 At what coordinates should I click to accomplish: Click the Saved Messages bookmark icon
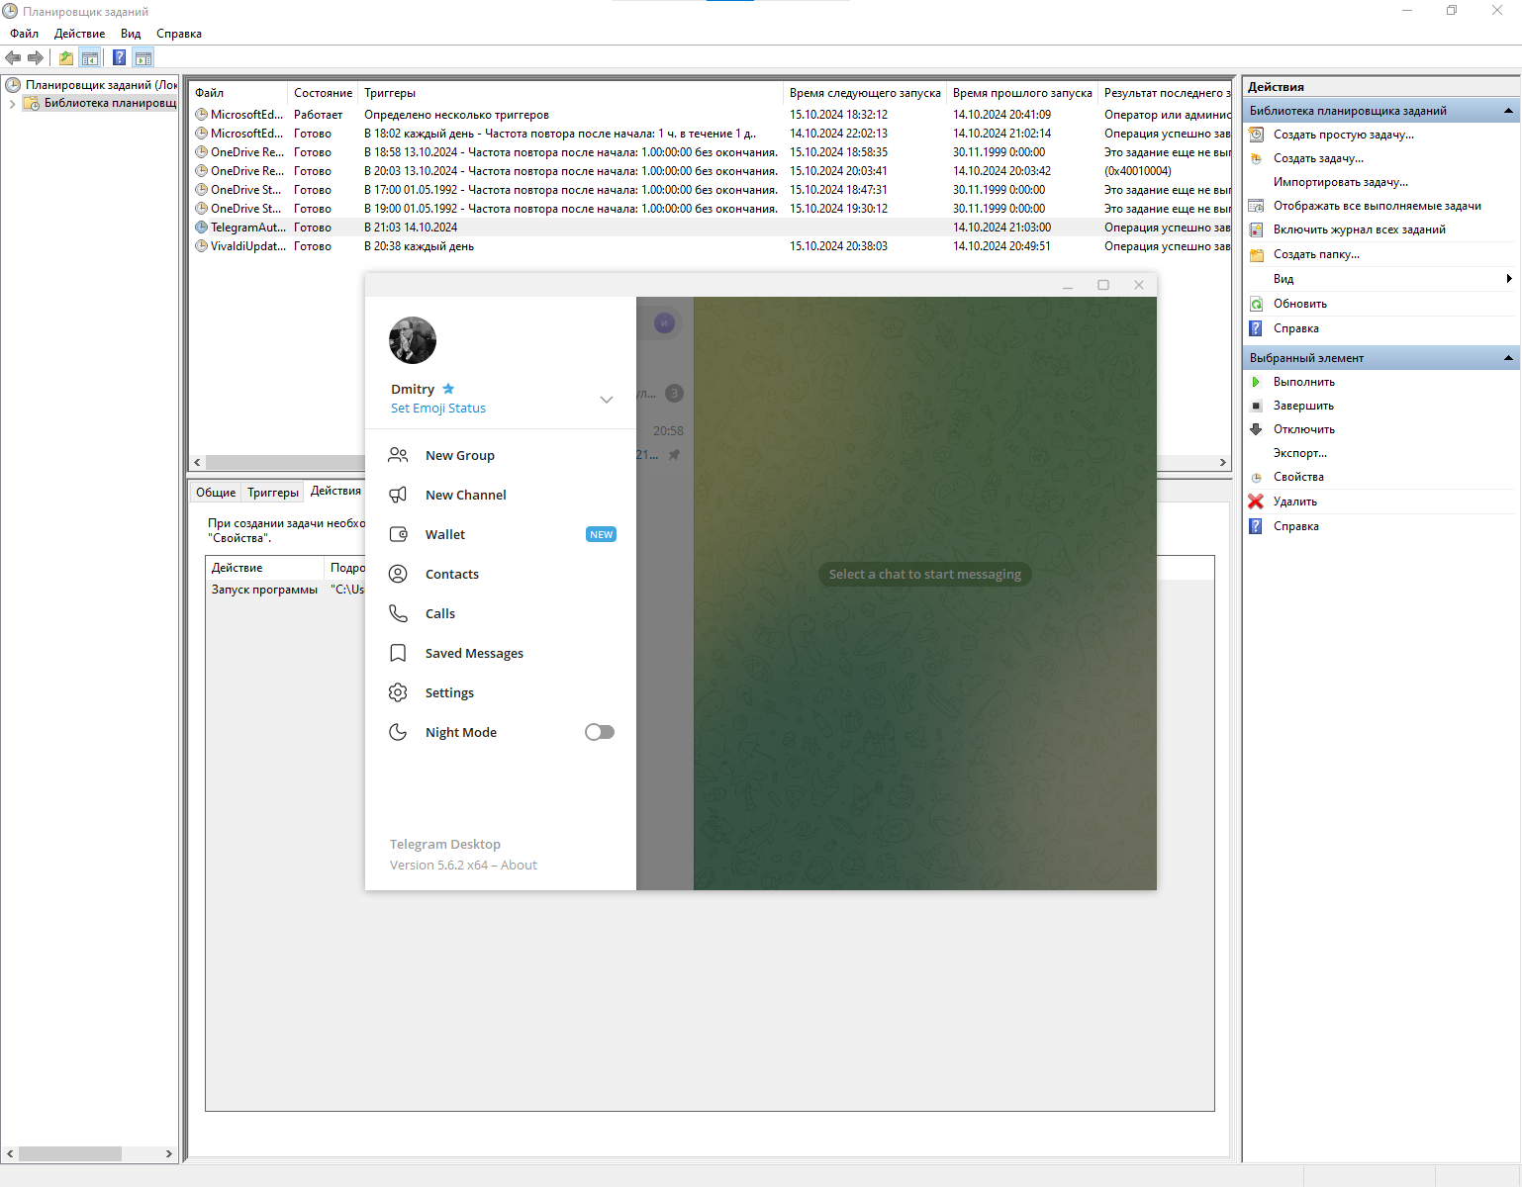tap(398, 653)
